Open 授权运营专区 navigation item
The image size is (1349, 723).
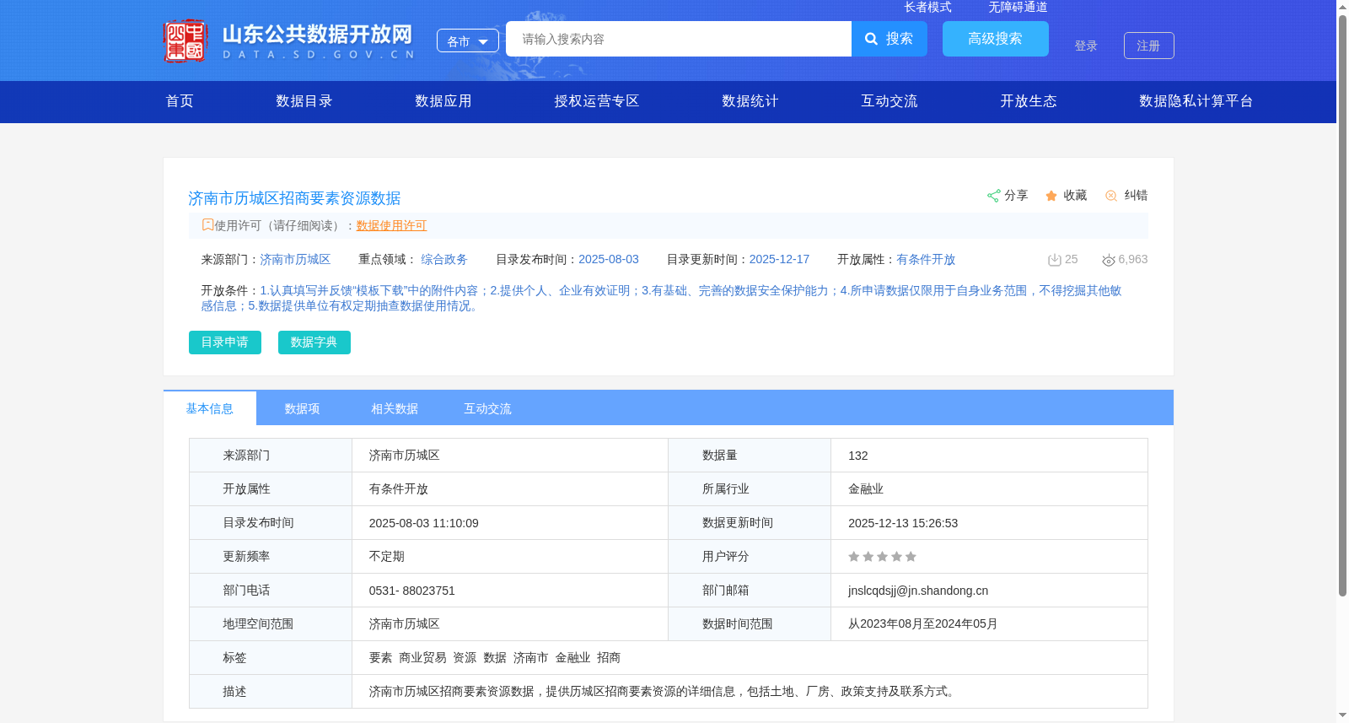[597, 101]
